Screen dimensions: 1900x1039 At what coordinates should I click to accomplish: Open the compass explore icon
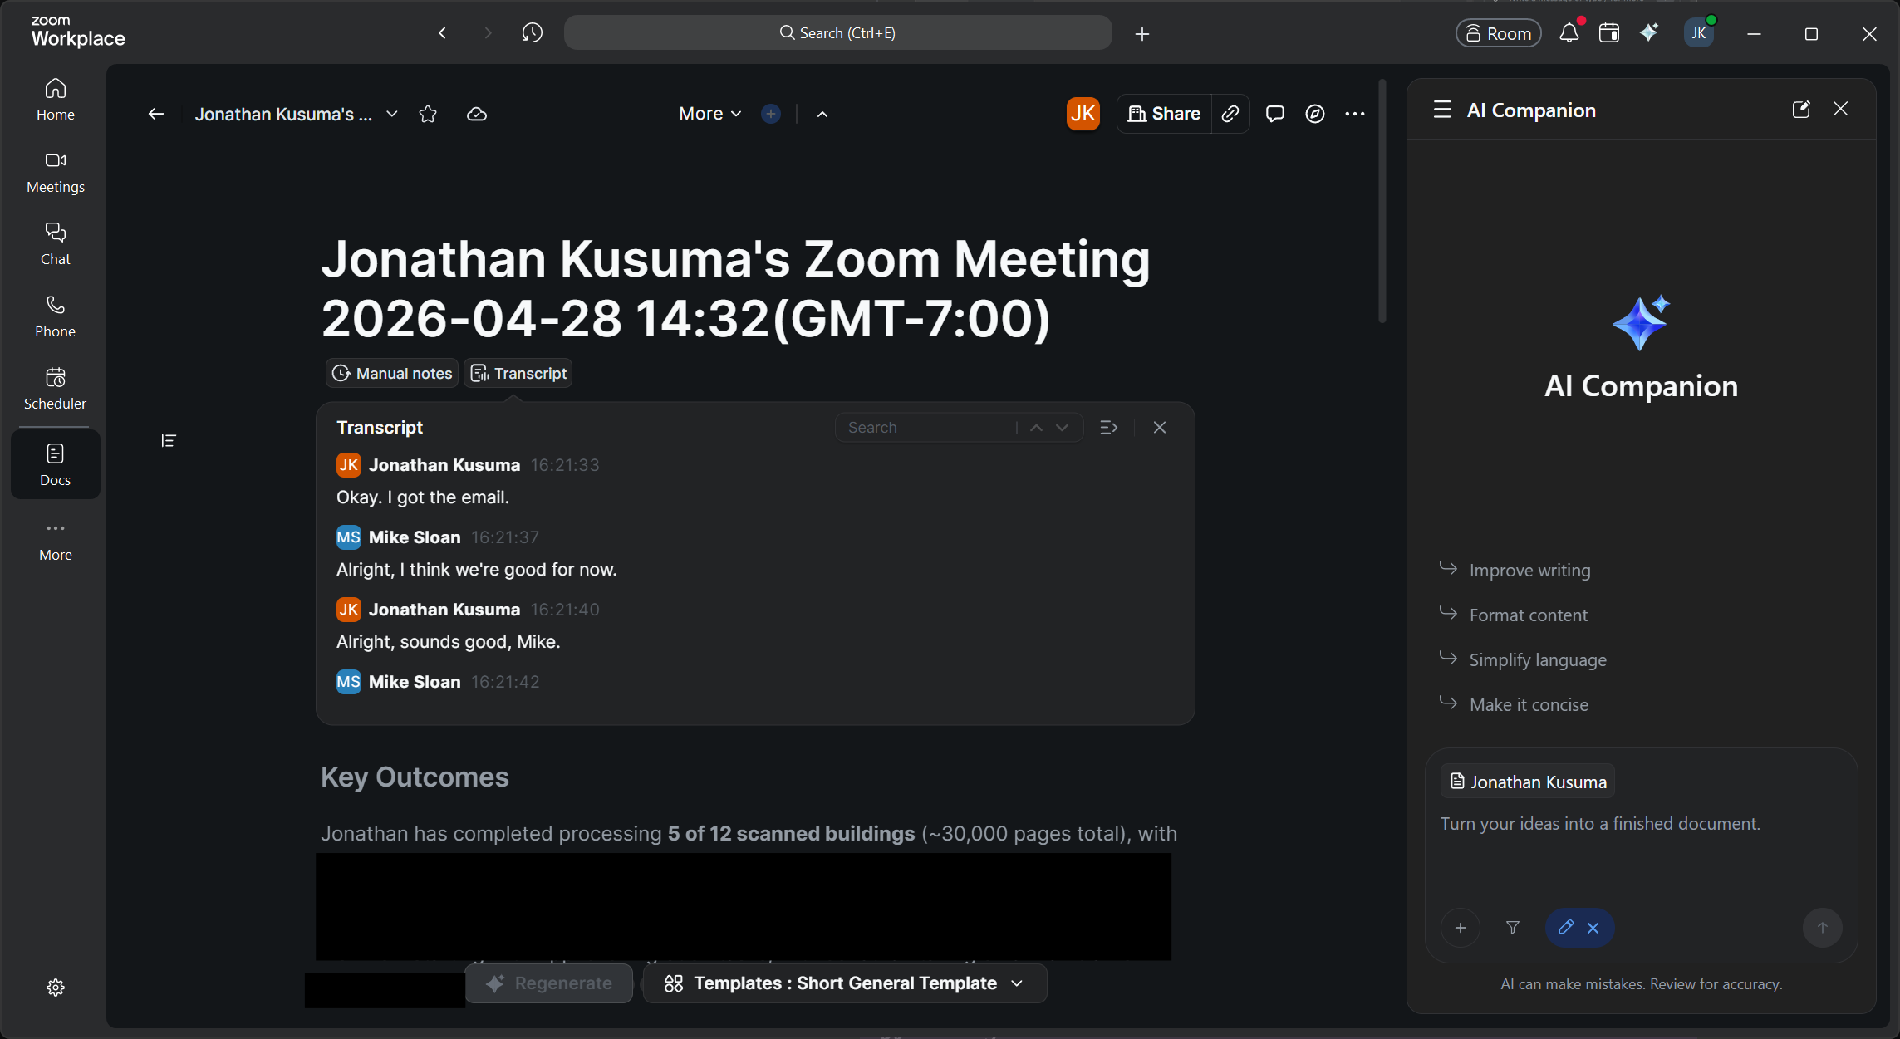(1315, 114)
